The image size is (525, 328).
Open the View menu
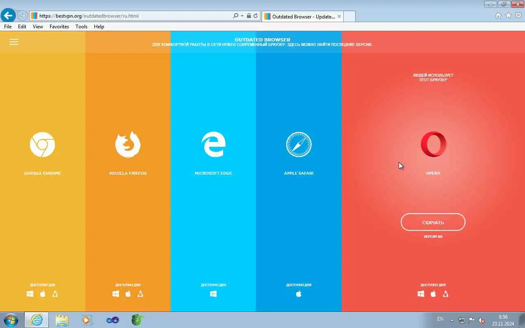pos(38,26)
